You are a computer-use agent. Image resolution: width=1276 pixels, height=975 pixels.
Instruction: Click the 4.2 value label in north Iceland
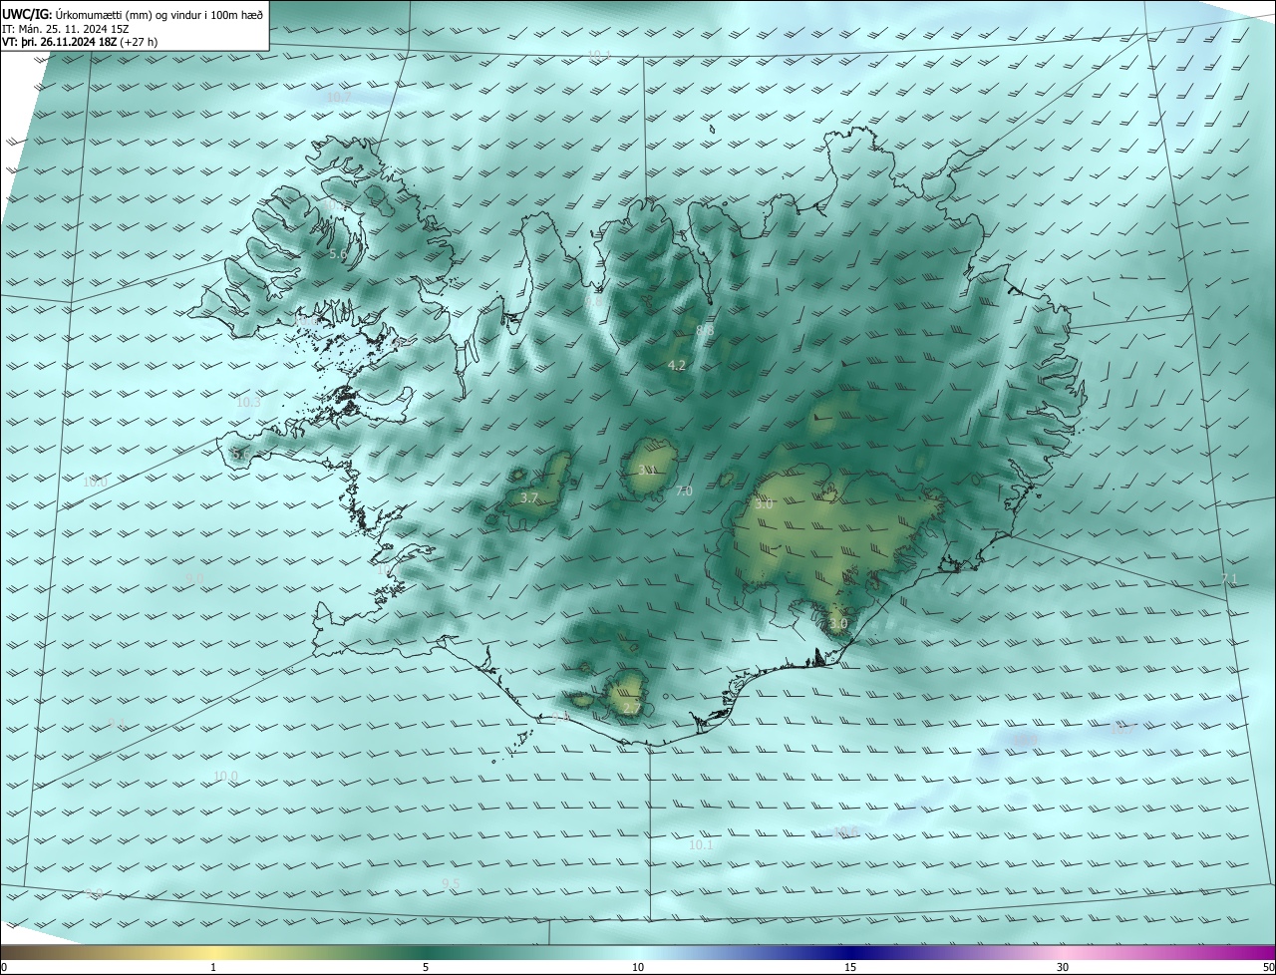[677, 366]
